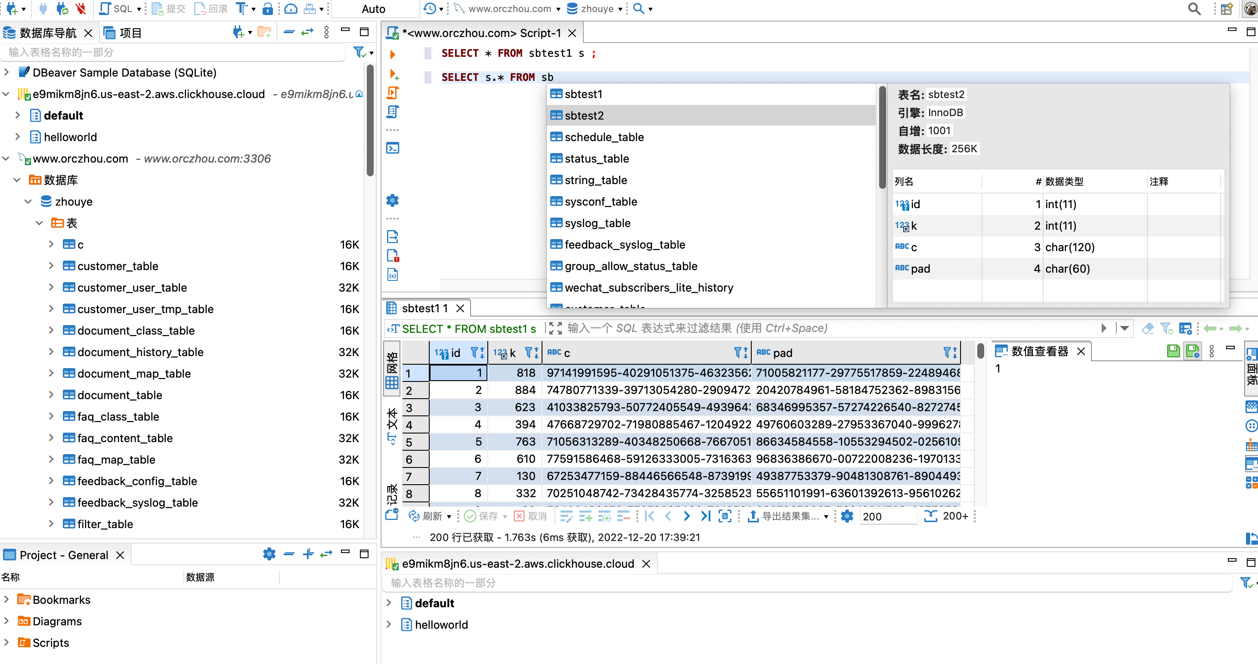Switch to the 项目 tab
The height and width of the screenshot is (664, 1258).
[130, 32]
